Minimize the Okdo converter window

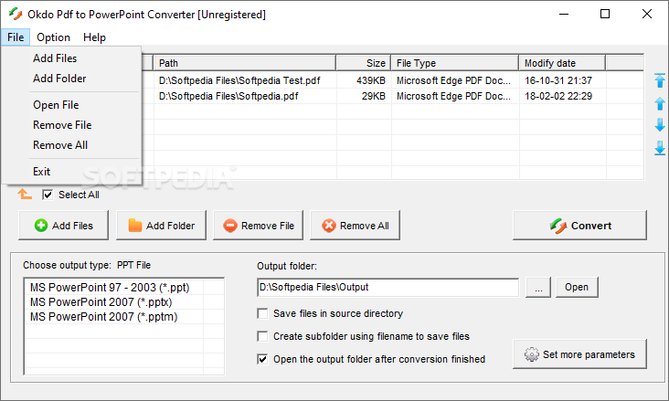click(x=564, y=14)
